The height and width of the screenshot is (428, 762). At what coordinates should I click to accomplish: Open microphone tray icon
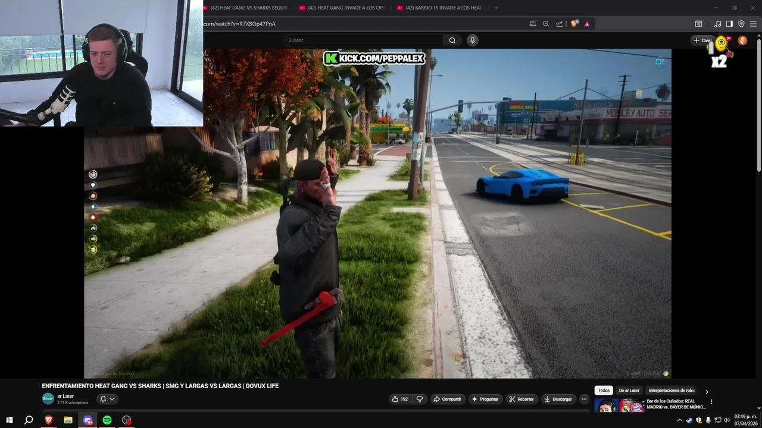[x=708, y=420]
